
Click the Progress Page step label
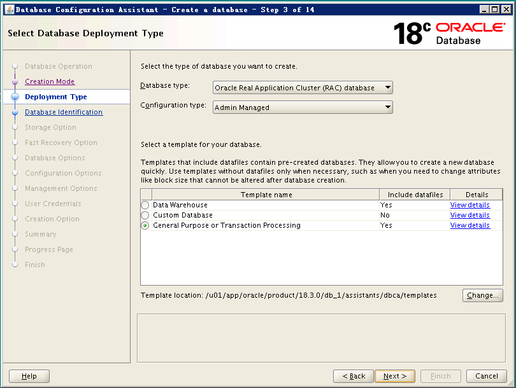click(x=49, y=250)
